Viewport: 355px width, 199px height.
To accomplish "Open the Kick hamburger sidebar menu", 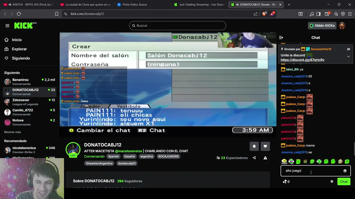I will (7, 26).
